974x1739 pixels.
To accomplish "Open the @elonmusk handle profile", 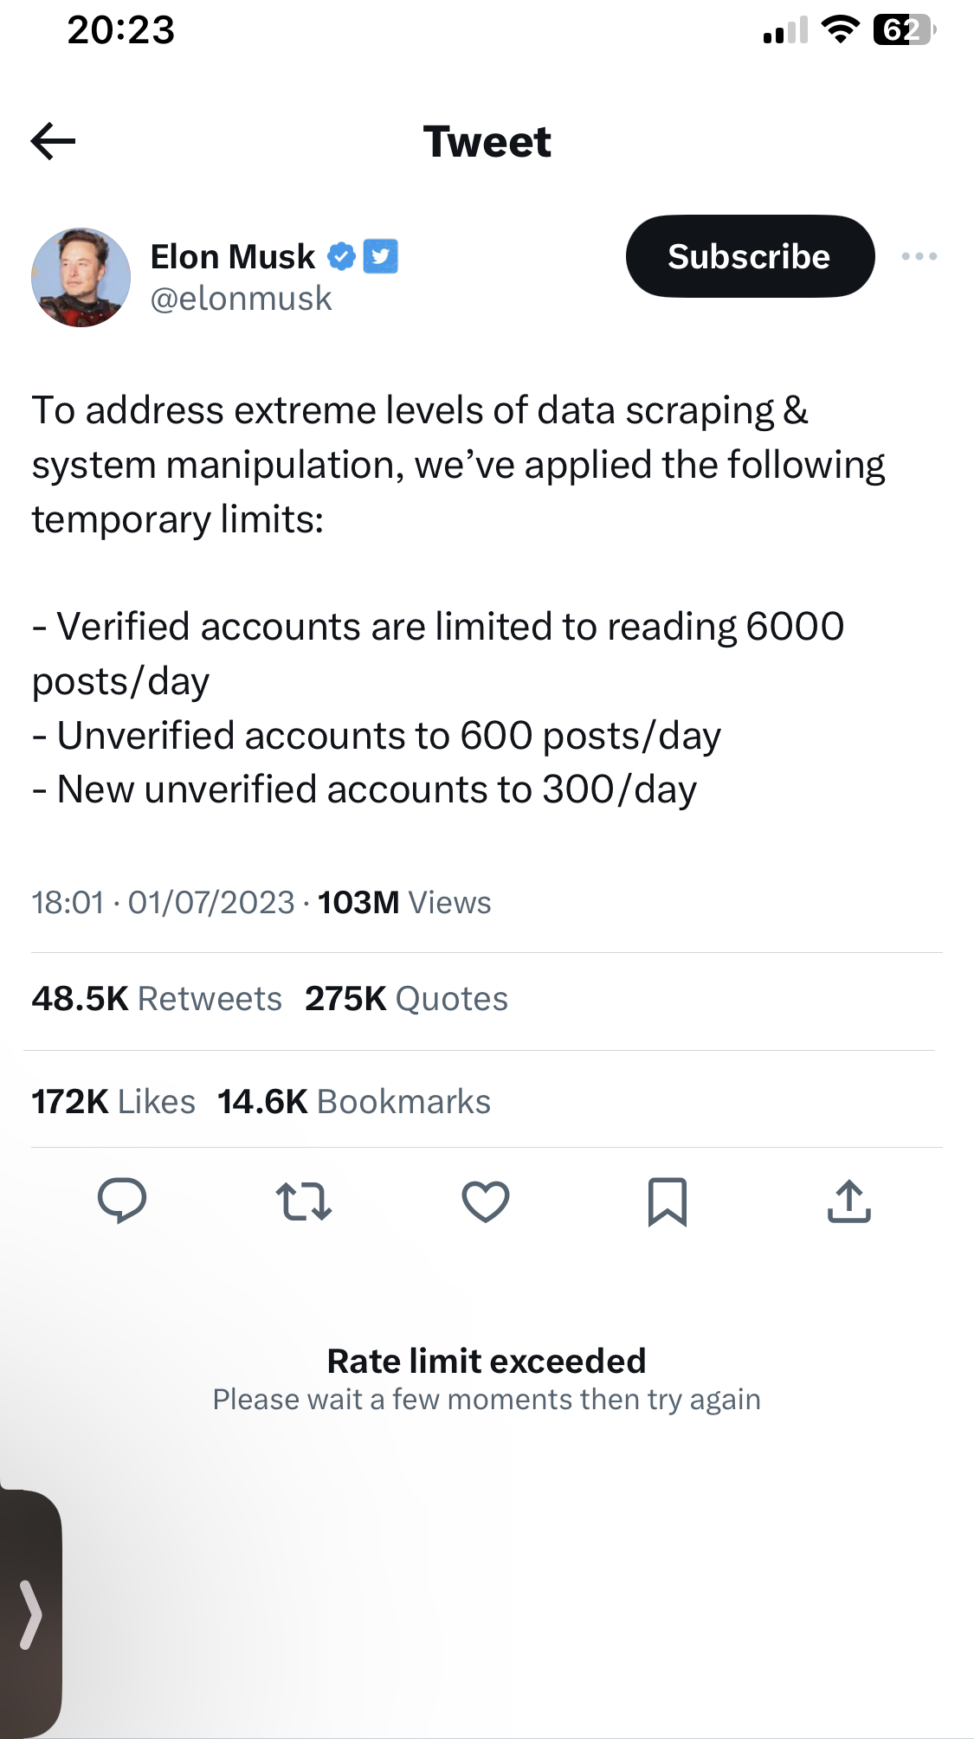I will [241, 299].
